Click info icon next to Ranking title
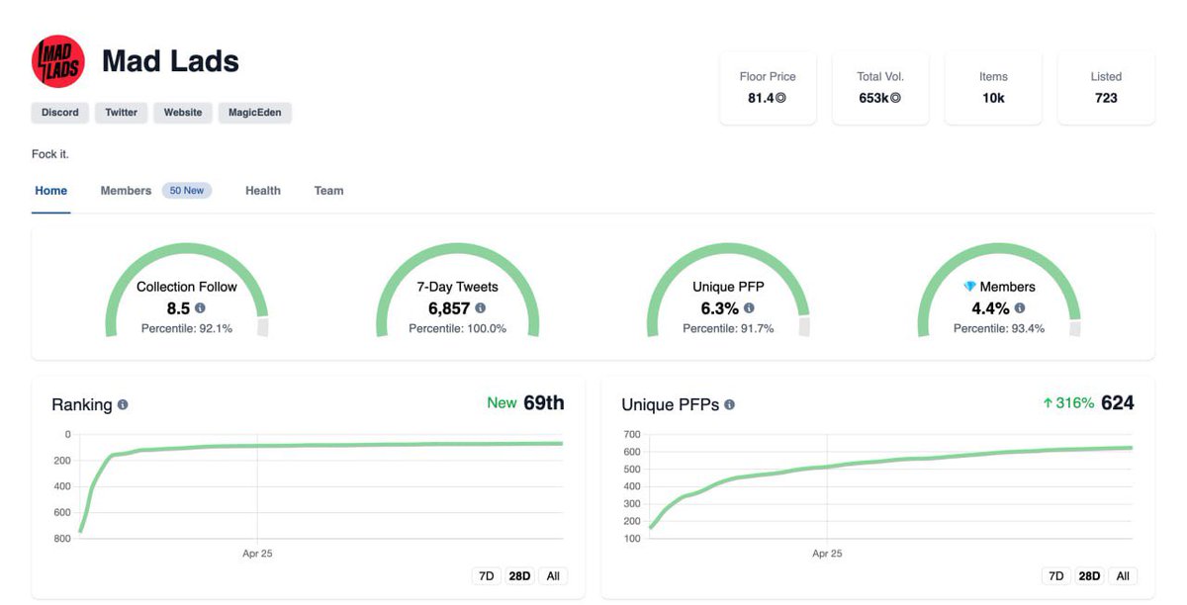The width and height of the screenshot is (1187, 605). pyautogui.click(x=123, y=404)
